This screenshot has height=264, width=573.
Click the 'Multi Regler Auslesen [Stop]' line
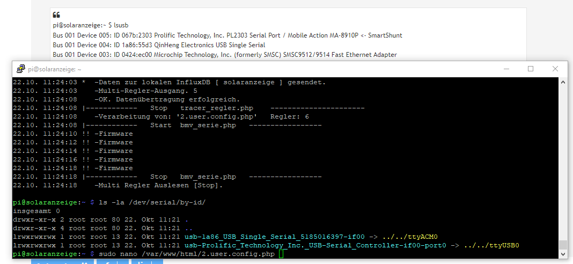tap(158, 185)
